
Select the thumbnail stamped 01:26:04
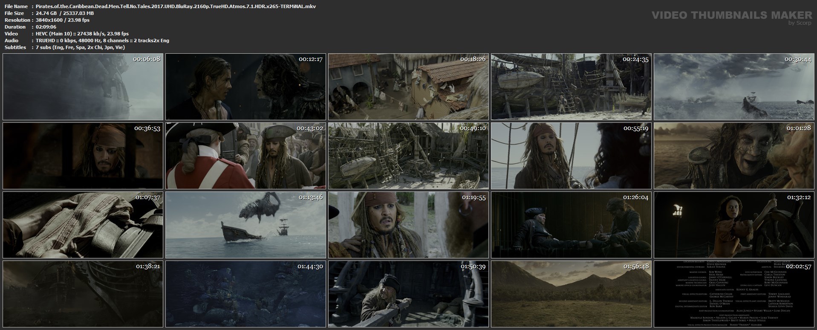(x=571, y=225)
